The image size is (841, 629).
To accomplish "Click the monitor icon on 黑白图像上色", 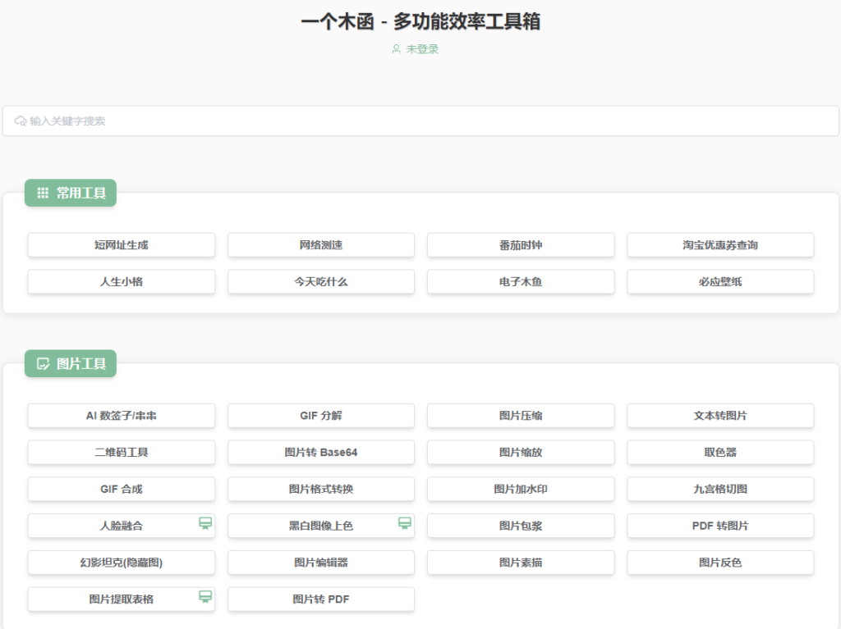I will (405, 522).
